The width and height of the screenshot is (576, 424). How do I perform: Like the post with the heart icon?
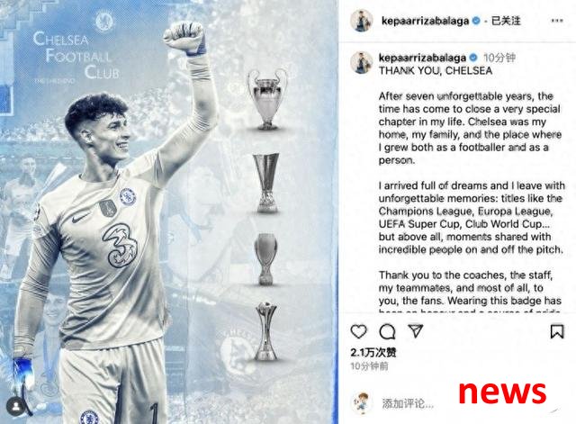coord(358,331)
